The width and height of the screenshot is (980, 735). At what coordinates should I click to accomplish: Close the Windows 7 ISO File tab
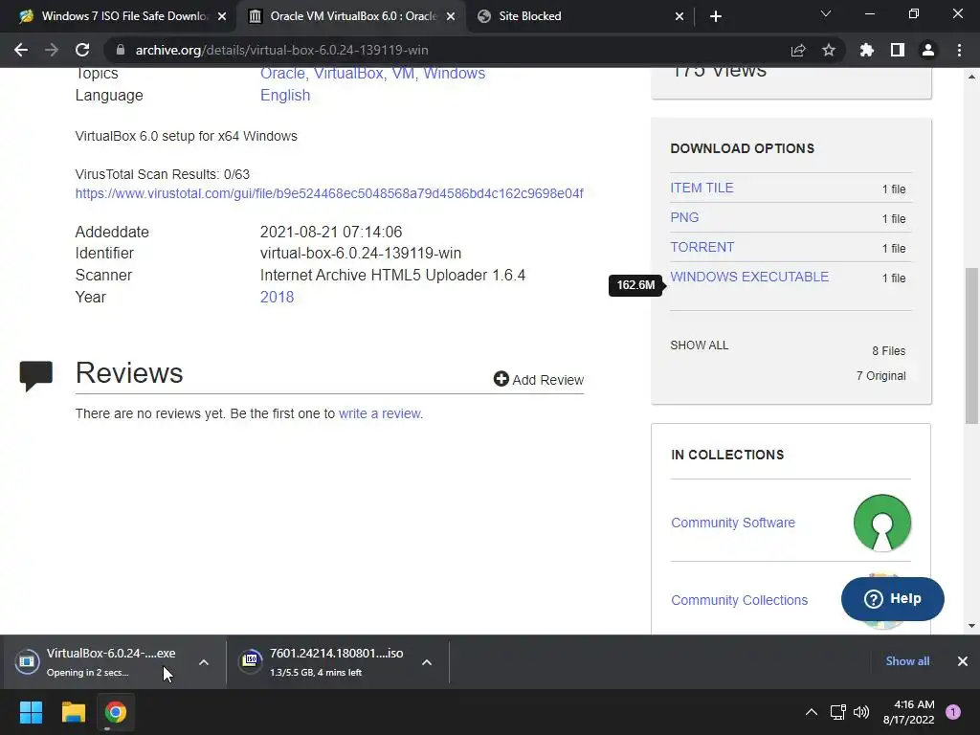(222, 16)
